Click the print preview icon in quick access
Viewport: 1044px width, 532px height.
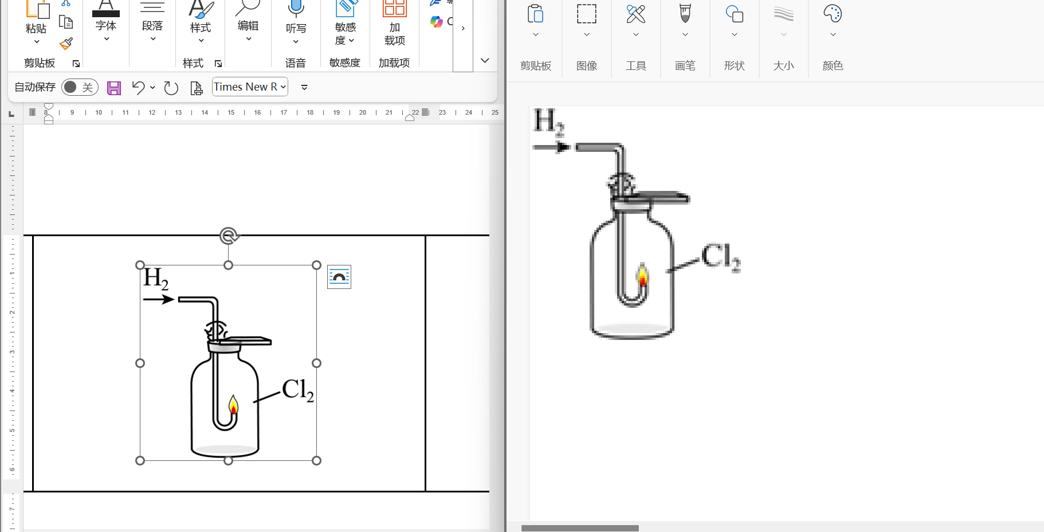click(x=197, y=88)
